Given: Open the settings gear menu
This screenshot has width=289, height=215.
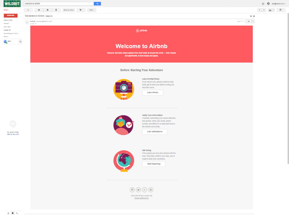Looking at the screenshot, I should (x=281, y=10).
